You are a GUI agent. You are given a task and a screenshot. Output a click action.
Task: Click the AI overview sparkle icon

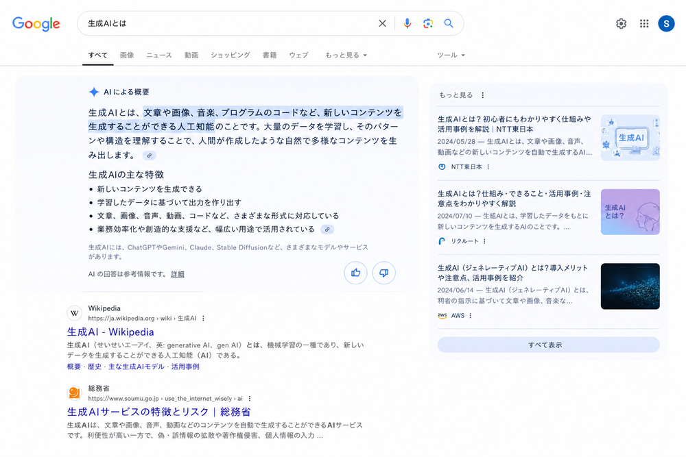click(93, 92)
